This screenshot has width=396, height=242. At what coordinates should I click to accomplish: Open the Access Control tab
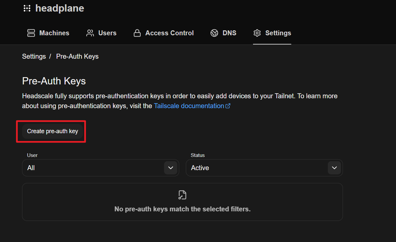(169, 33)
